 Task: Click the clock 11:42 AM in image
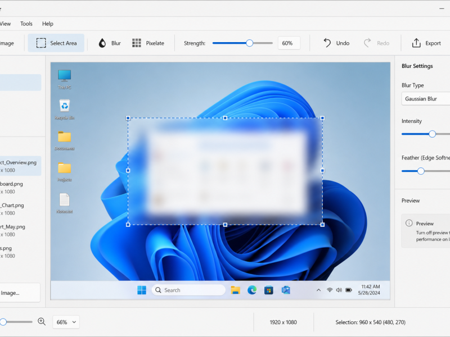[370, 286]
